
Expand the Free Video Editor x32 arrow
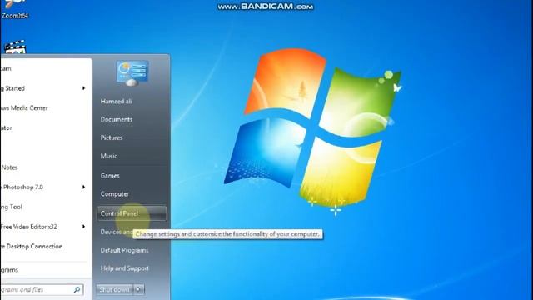[x=83, y=227]
